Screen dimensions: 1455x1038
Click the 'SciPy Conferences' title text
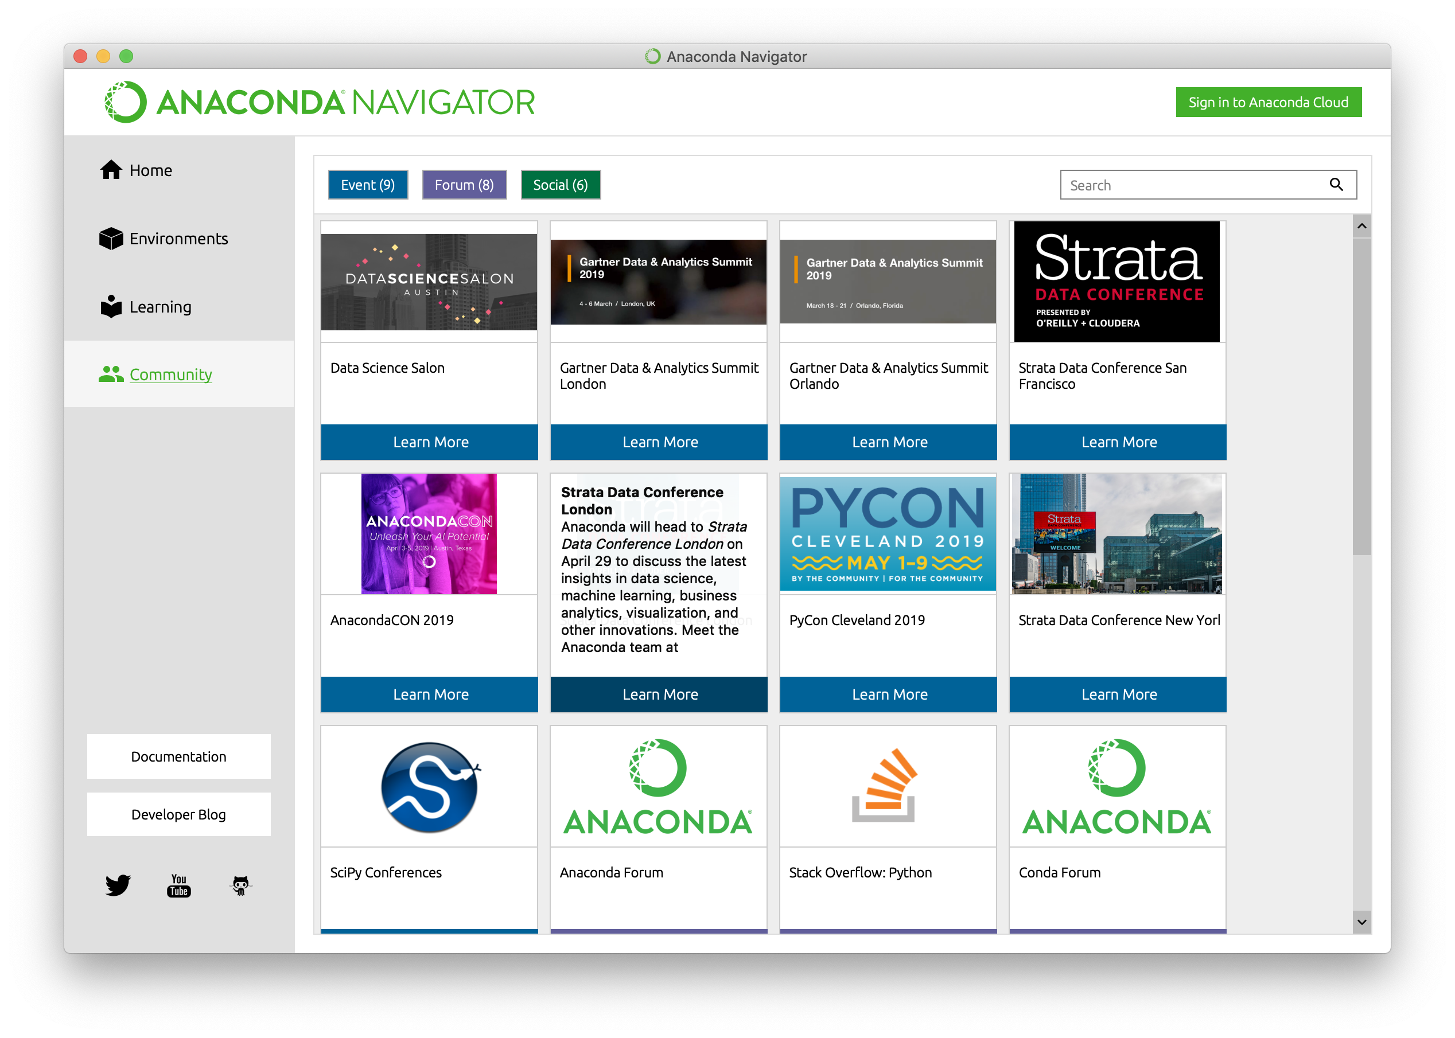(x=386, y=872)
